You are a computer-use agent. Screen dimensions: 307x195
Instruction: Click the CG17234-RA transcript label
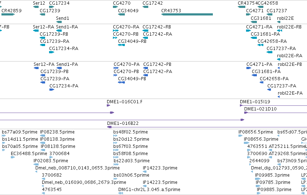point(63,49)
